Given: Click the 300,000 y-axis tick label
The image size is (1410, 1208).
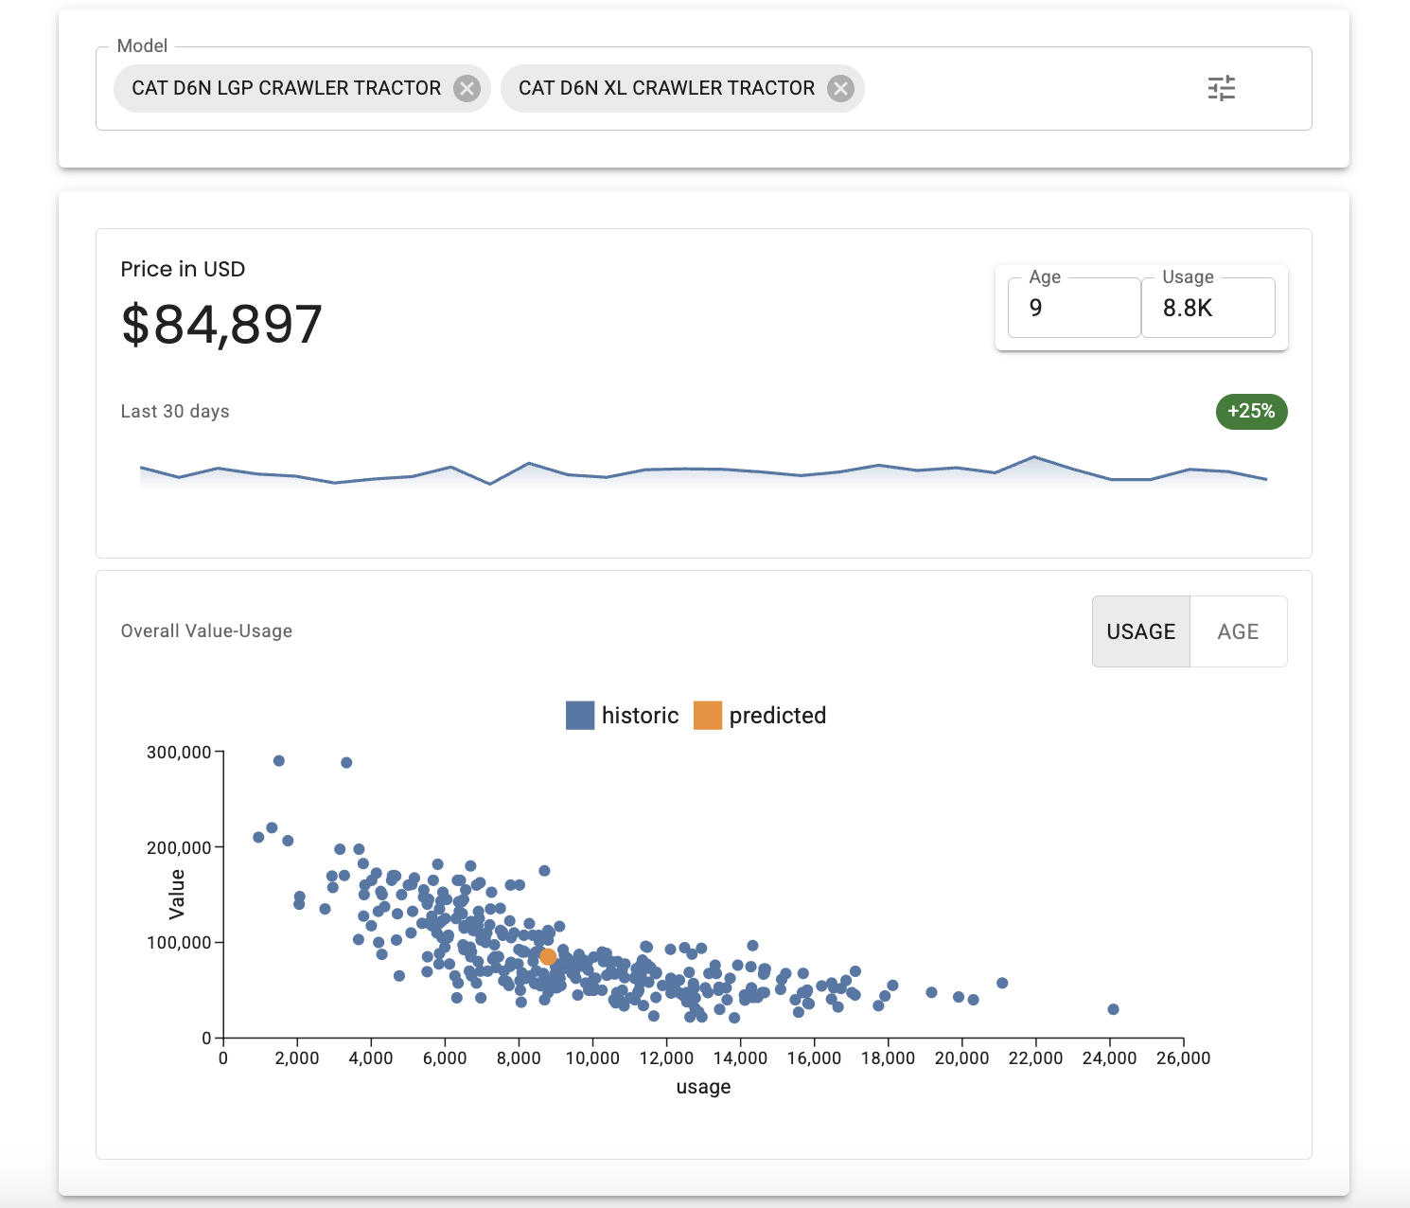Looking at the screenshot, I should (x=179, y=753).
